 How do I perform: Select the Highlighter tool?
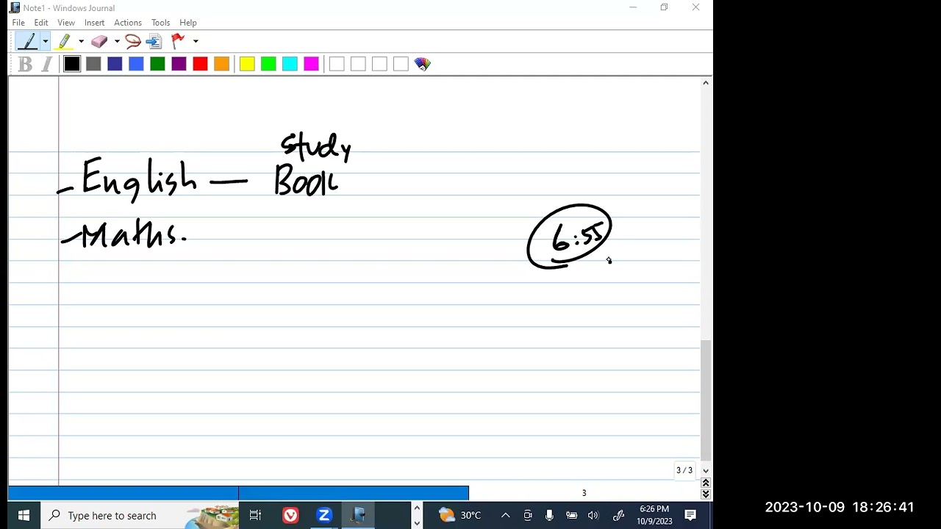click(x=64, y=41)
